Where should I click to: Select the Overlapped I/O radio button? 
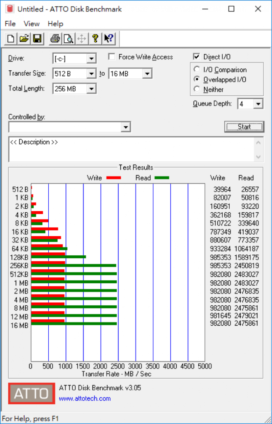coord(197,79)
